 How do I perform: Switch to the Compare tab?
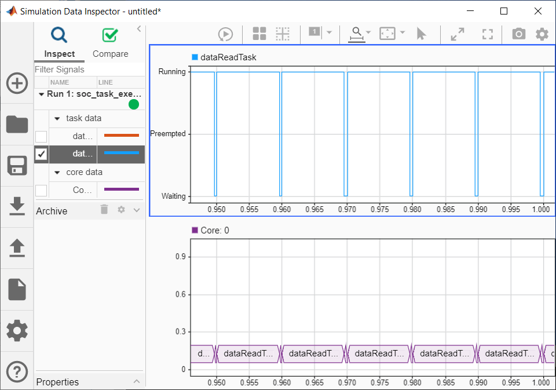point(110,43)
